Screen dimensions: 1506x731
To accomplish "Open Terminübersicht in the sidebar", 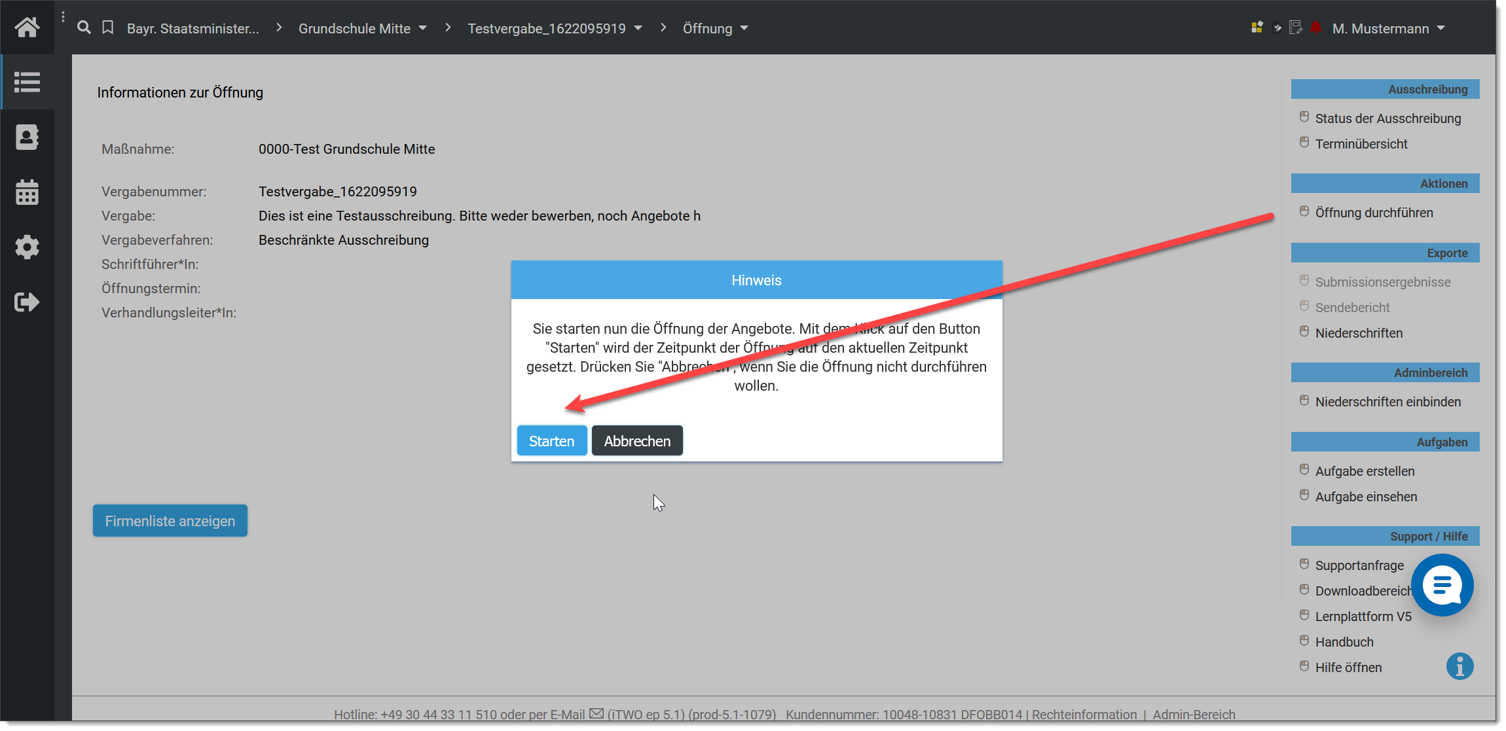I will click(x=1361, y=144).
